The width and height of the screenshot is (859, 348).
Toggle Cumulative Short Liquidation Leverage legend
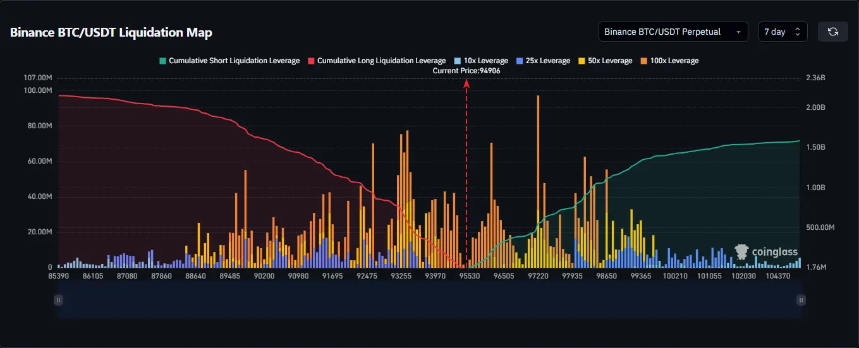click(x=234, y=61)
